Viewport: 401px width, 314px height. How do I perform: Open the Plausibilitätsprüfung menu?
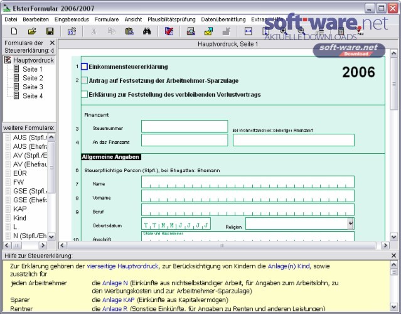[171, 19]
